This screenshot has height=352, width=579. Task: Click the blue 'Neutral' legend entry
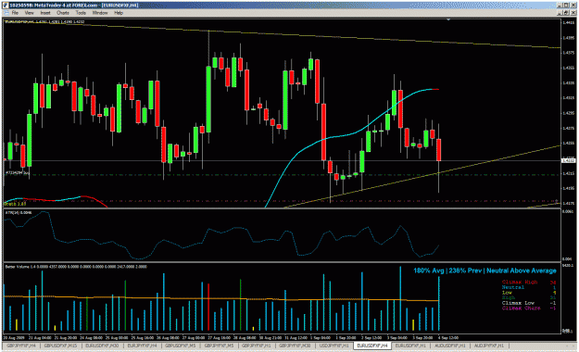[513, 287]
